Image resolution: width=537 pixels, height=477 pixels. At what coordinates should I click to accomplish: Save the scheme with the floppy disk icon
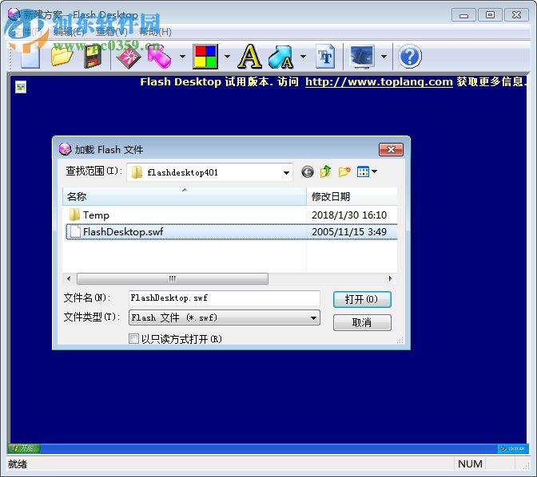pos(93,57)
